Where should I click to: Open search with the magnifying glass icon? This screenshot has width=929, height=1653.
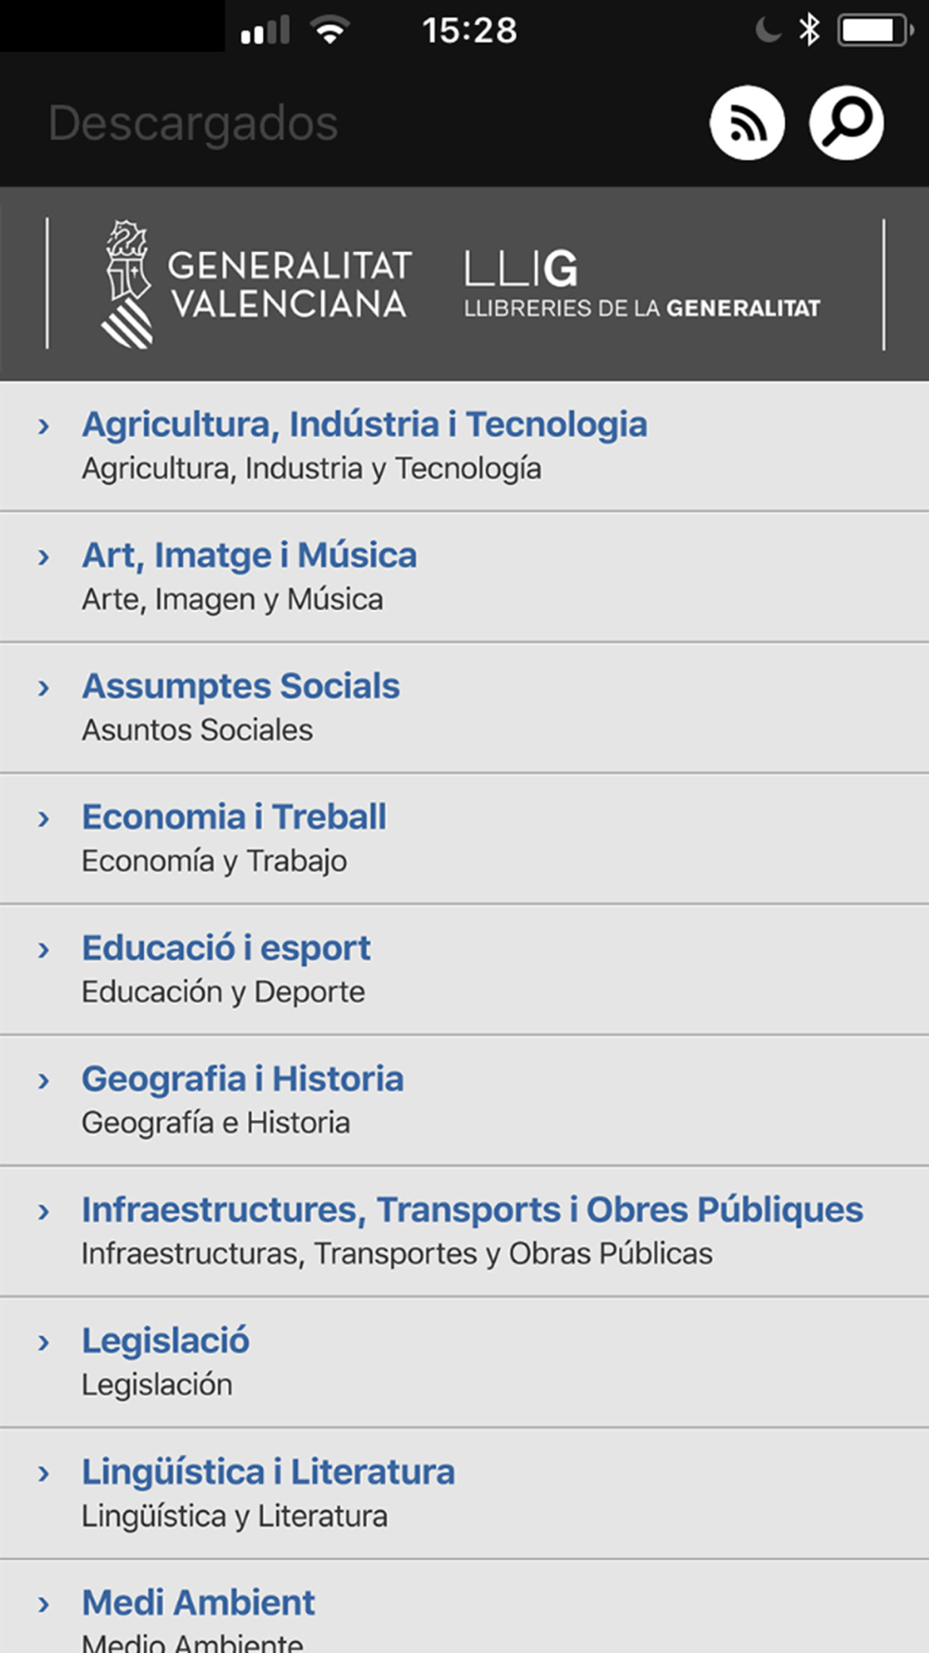[x=845, y=123]
